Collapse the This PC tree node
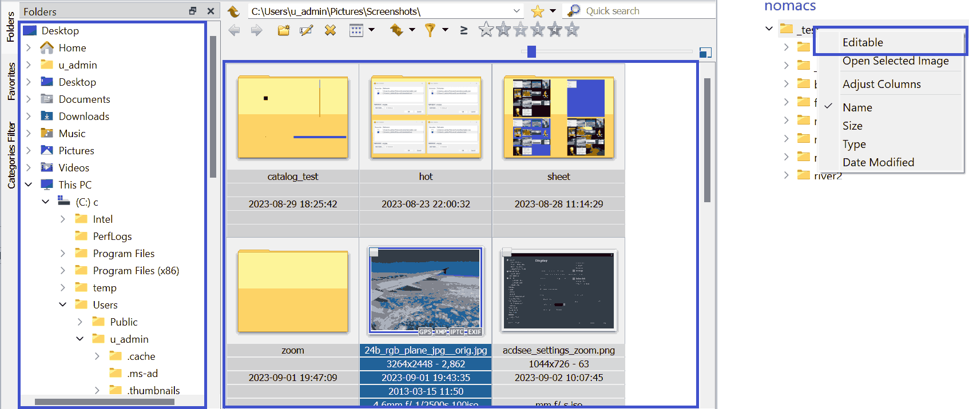Viewport: 969px width, 409px height. point(29,185)
